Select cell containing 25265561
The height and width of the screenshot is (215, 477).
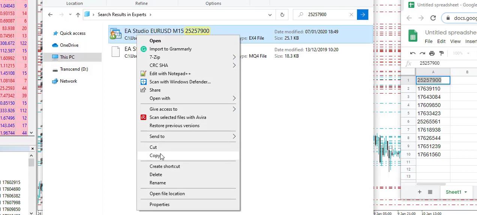433,122
